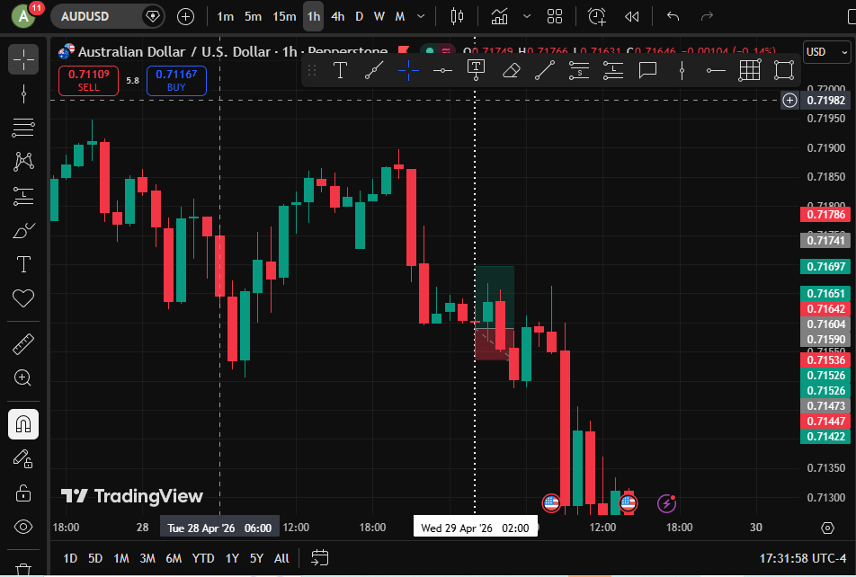Screen dimensions: 856x577
Task: Set the 1D date range
Action: (70, 558)
